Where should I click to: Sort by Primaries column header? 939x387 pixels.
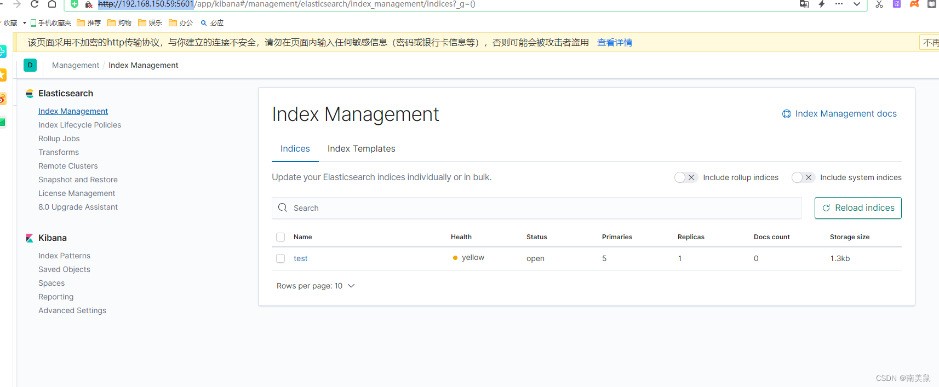[617, 237]
